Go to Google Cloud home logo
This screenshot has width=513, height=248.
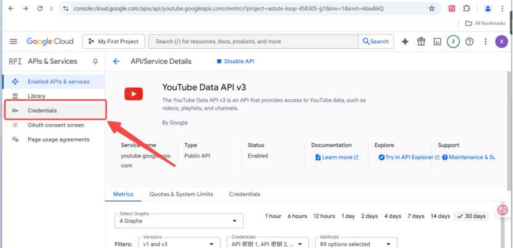(x=50, y=41)
